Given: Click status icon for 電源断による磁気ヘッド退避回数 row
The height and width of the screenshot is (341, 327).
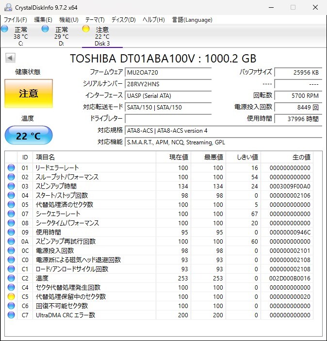Looking at the screenshot, I should 11,260.
